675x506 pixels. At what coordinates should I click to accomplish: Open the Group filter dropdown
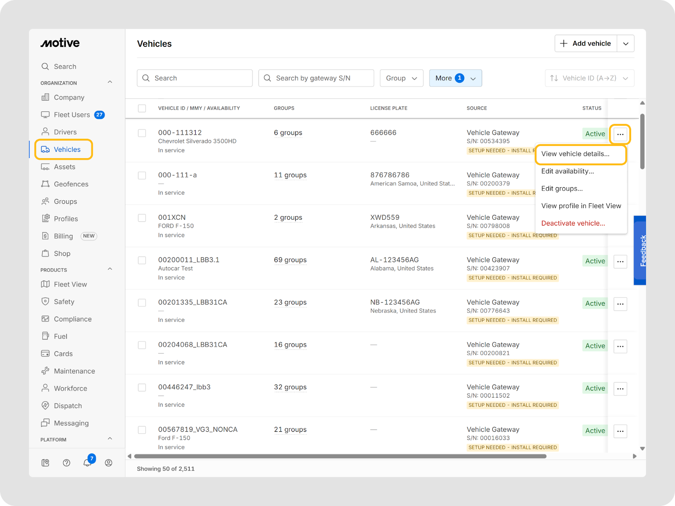click(x=401, y=78)
